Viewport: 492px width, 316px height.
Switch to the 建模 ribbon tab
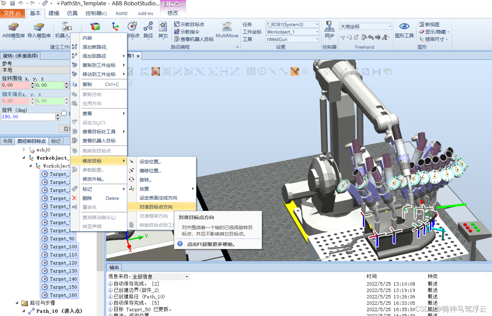[x=54, y=13]
